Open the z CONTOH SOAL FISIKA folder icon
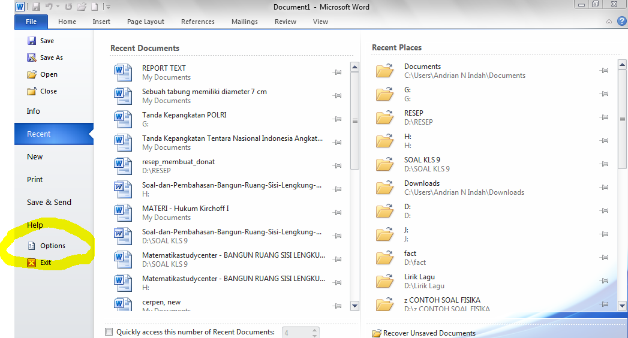 (384, 304)
